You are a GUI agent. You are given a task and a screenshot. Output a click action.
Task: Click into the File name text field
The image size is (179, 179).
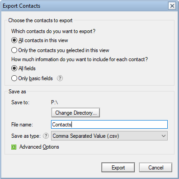coord(109,125)
